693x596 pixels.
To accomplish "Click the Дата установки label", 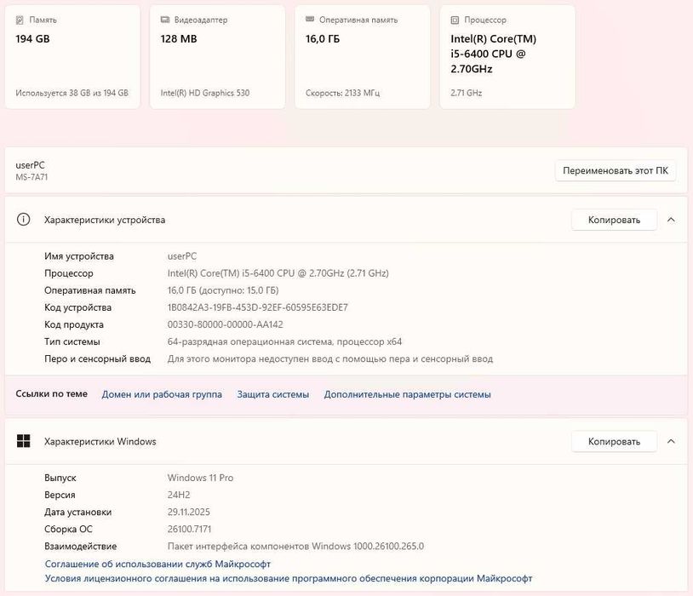I will (x=77, y=512).
